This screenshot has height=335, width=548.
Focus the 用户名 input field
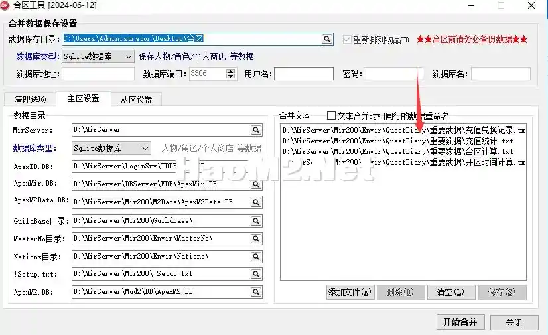tap(304, 74)
